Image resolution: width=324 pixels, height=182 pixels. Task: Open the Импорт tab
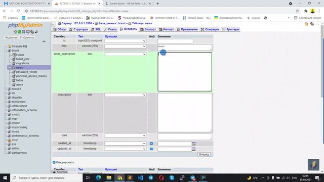pos(167,29)
